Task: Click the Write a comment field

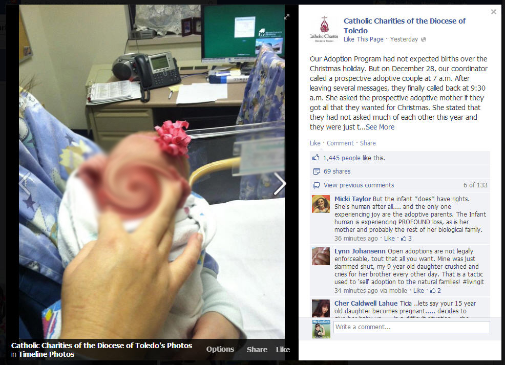Action: [412, 327]
